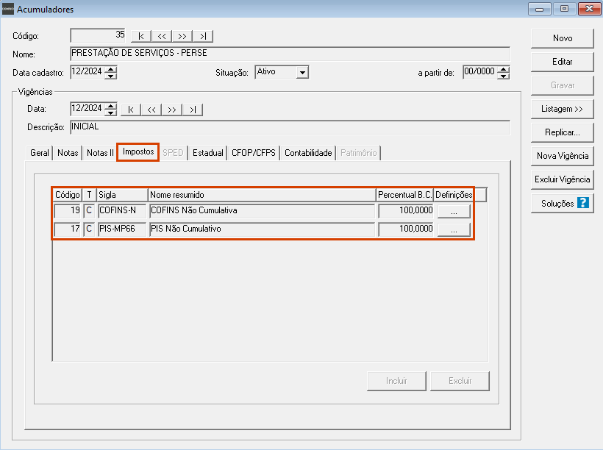603x450 pixels.
Task: Go to last record beside Código field
Action: (203, 36)
